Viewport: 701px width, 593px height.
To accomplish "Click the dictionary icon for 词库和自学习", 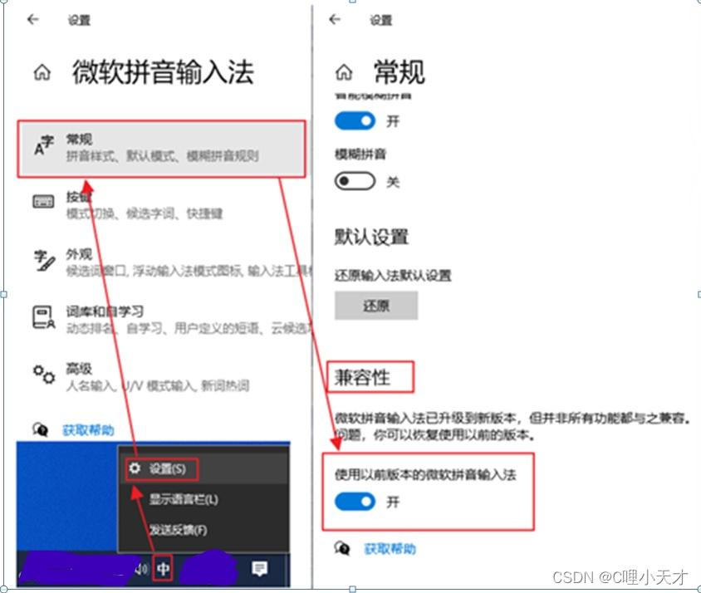I will 44,317.
